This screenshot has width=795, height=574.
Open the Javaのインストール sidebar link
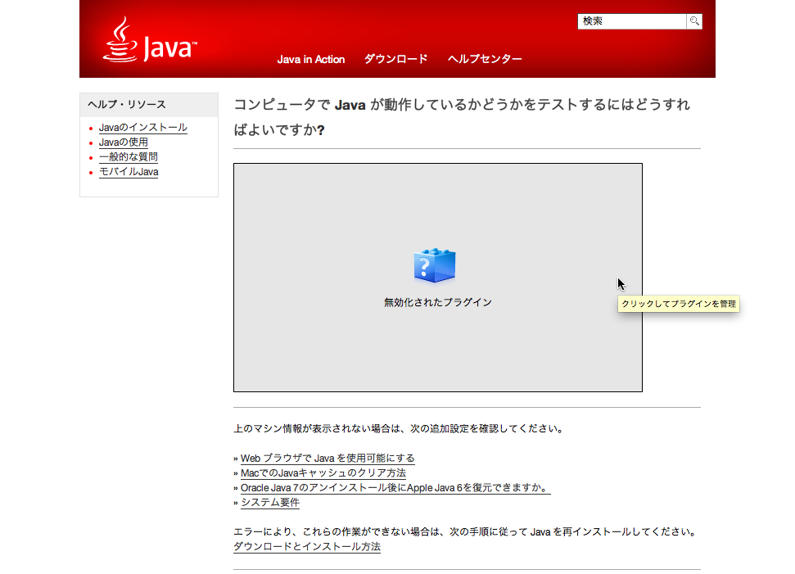142,128
